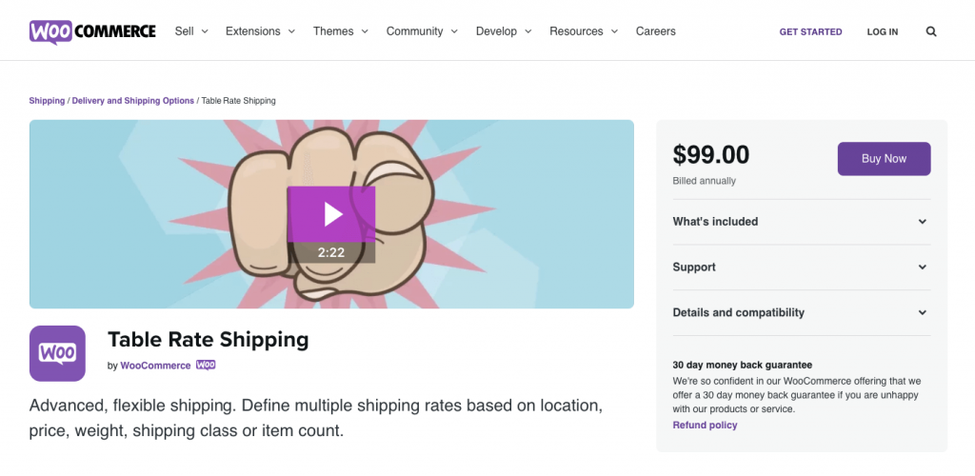Expand the Support section chevron
Image resolution: width=975 pixels, height=476 pixels.
[922, 268]
